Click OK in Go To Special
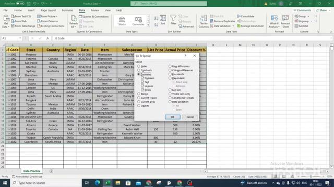334x187 pixels. (173, 117)
